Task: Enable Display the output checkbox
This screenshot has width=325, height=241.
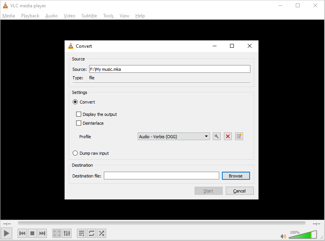Action: click(x=78, y=114)
